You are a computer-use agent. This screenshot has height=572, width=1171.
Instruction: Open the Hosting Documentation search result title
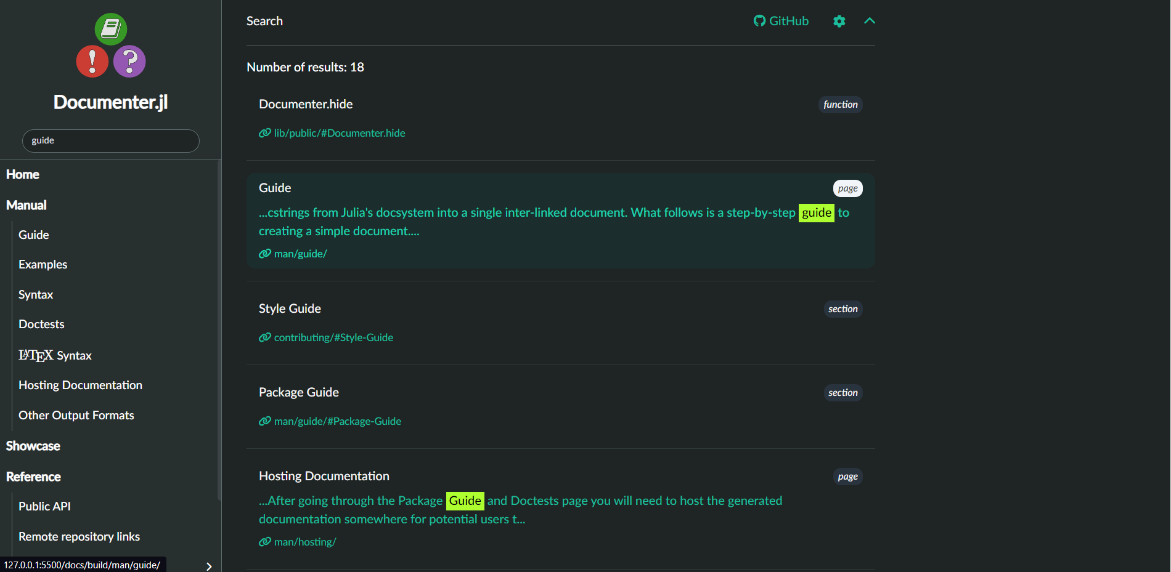324,476
